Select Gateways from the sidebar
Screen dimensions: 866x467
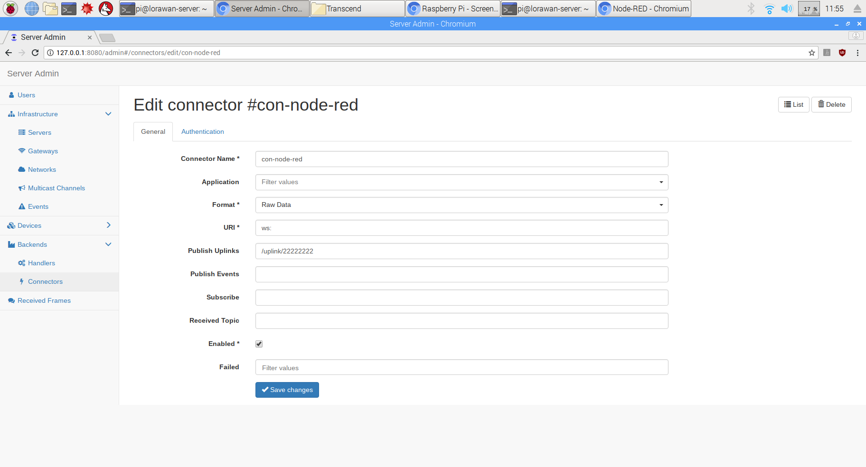[x=42, y=151]
